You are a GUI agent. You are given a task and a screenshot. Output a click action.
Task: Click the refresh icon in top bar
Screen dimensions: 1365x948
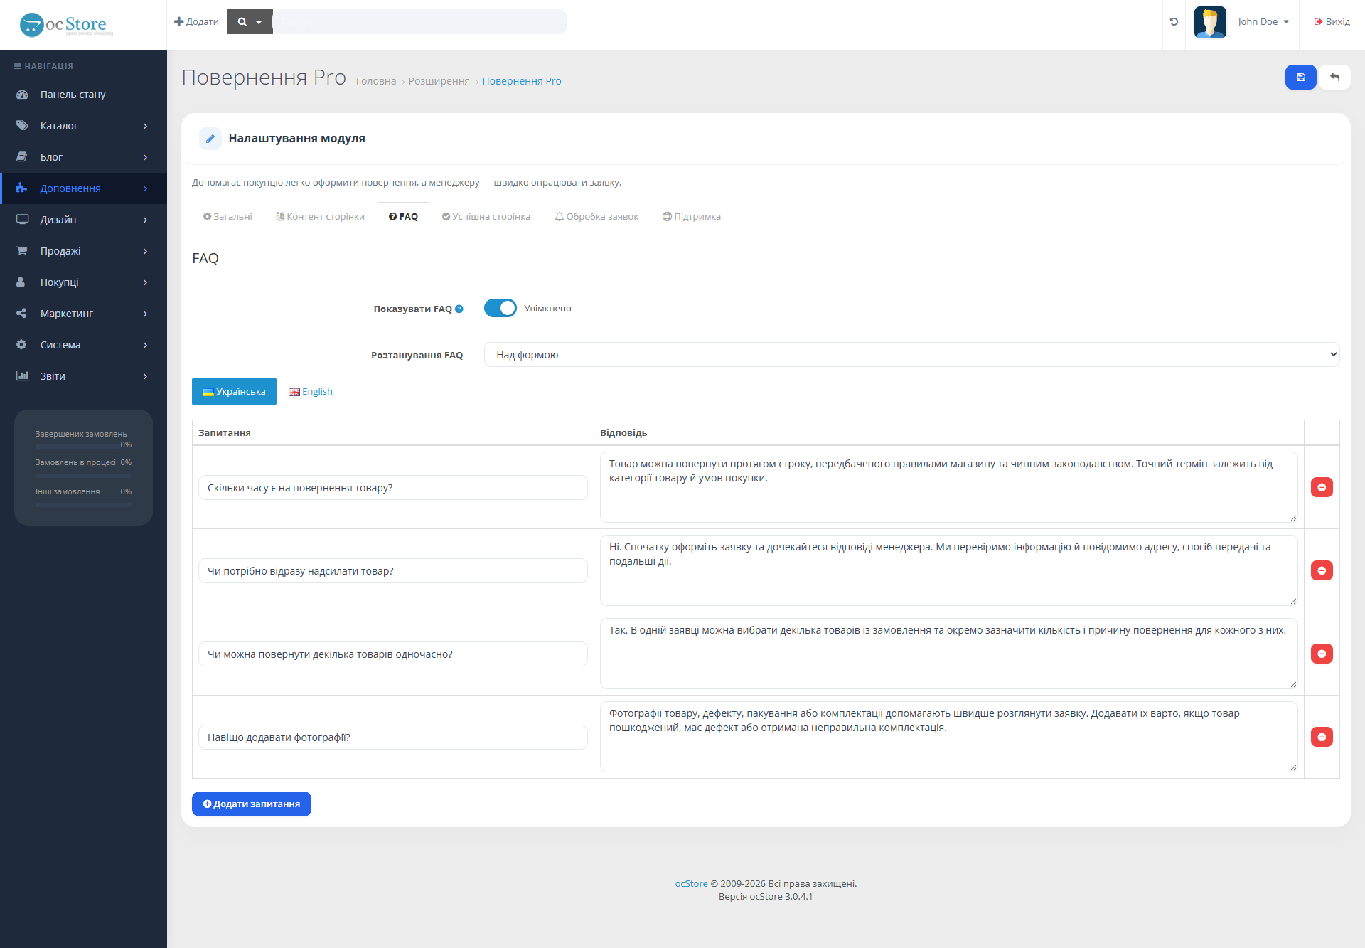pos(1174,22)
